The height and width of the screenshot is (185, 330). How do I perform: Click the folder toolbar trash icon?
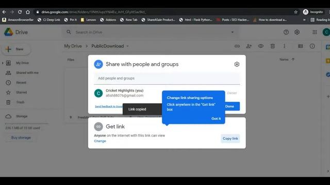pos(272,46)
